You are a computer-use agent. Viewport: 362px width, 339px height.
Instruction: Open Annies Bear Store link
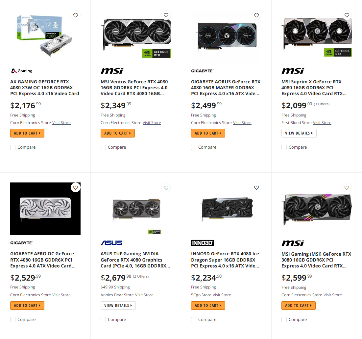coord(144,295)
